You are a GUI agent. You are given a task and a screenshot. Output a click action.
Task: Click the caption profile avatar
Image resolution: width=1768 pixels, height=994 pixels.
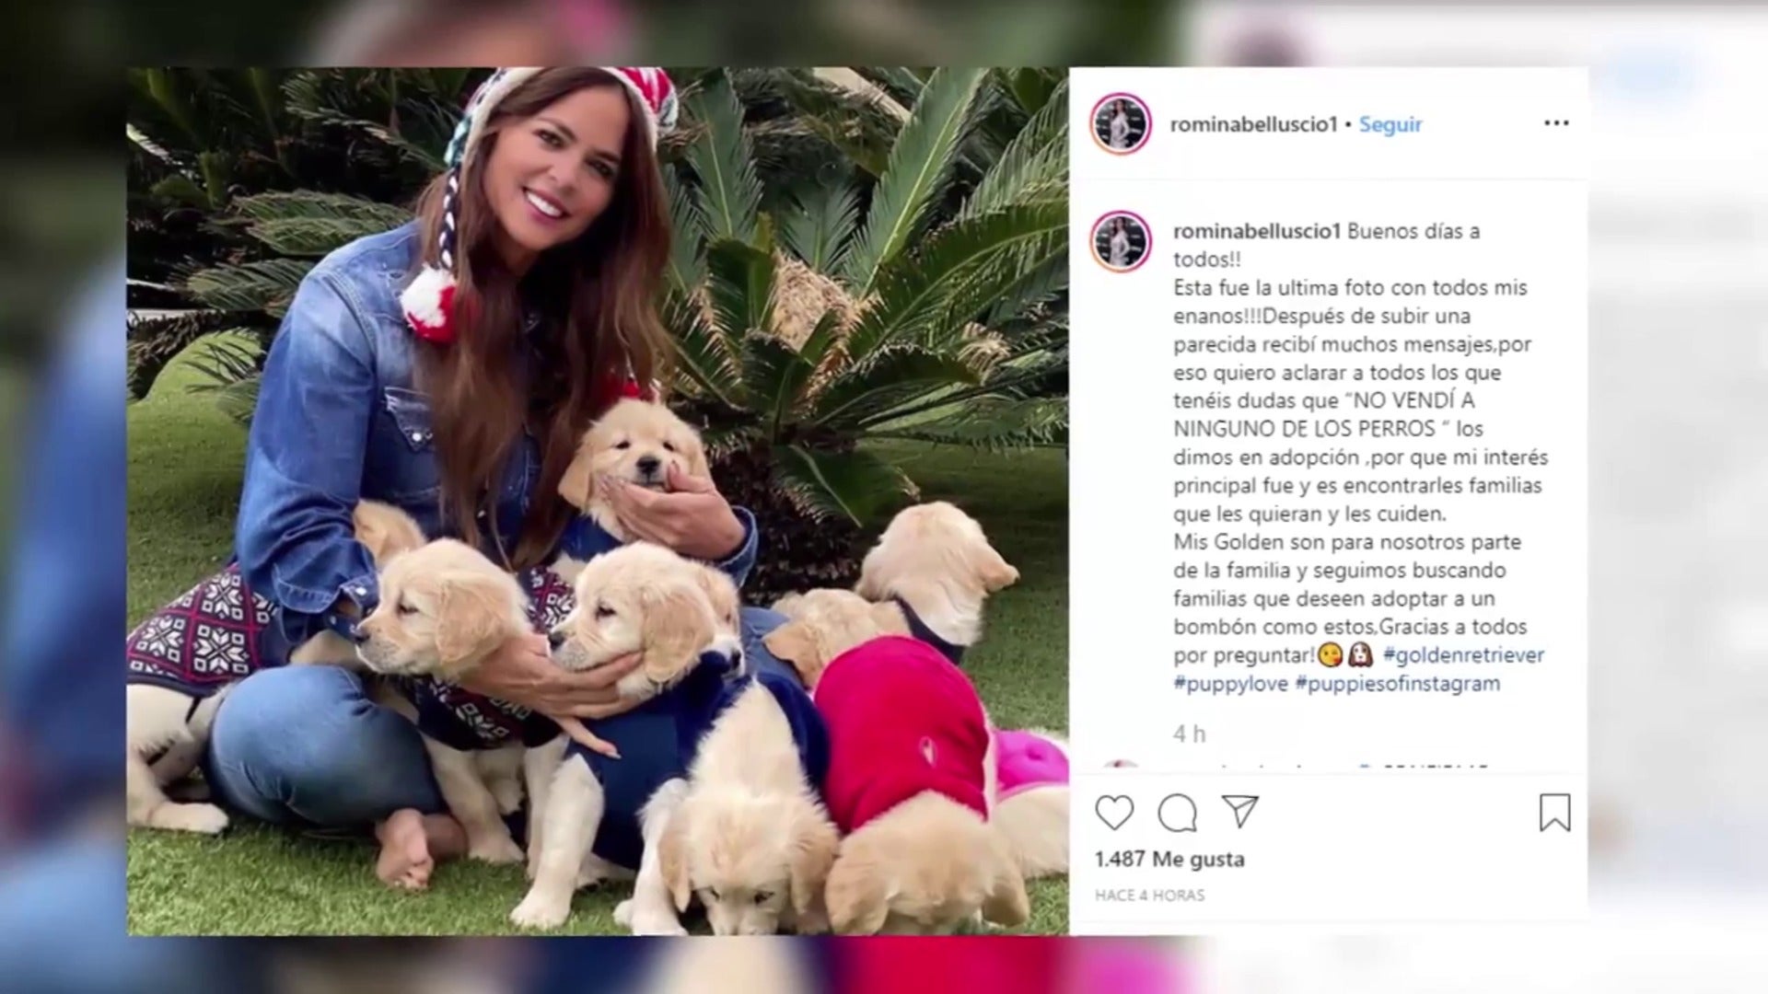1121,241
